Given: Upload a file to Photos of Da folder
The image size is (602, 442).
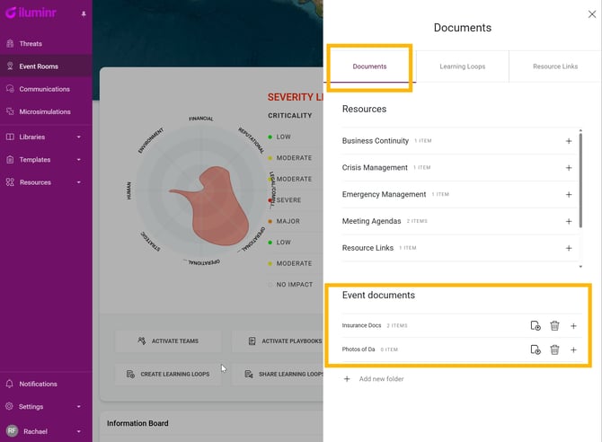Looking at the screenshot, I should (536, 349).
